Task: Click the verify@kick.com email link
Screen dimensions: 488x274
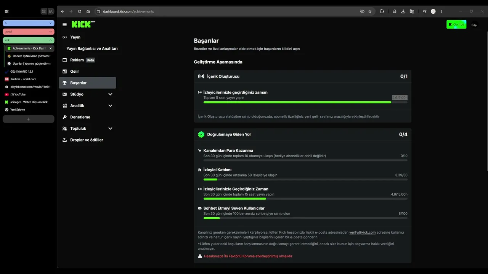Action: click(x=362, y=232)
